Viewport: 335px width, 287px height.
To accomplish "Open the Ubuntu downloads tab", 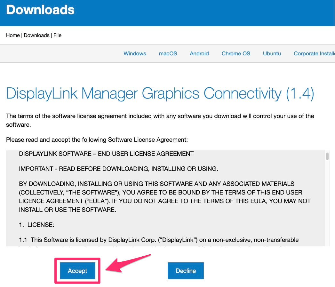I will [272, 53].
